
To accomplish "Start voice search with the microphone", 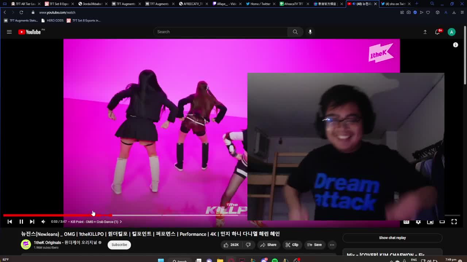I will pyautogui.click(x=310, y=32).
